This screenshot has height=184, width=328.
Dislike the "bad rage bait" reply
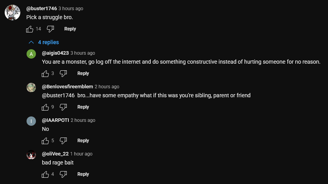(x=63, y=174)
